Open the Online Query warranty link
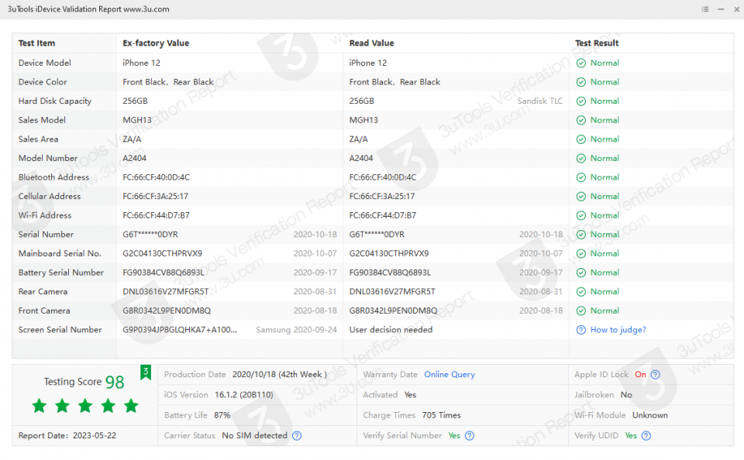Screen dimensions: 744x460 [x=449, y=375]
